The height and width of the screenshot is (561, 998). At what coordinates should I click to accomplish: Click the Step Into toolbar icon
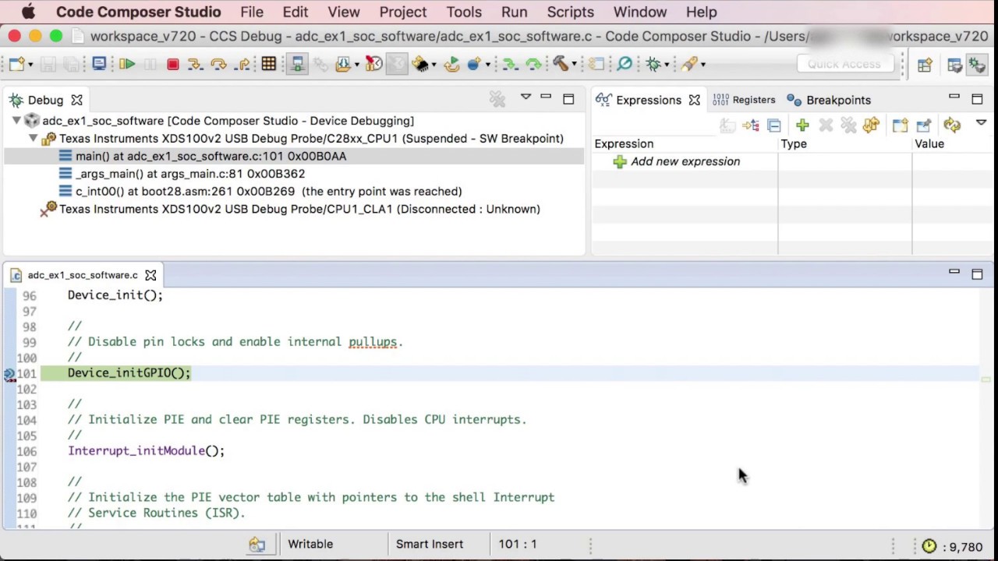(x=195, y=65)
